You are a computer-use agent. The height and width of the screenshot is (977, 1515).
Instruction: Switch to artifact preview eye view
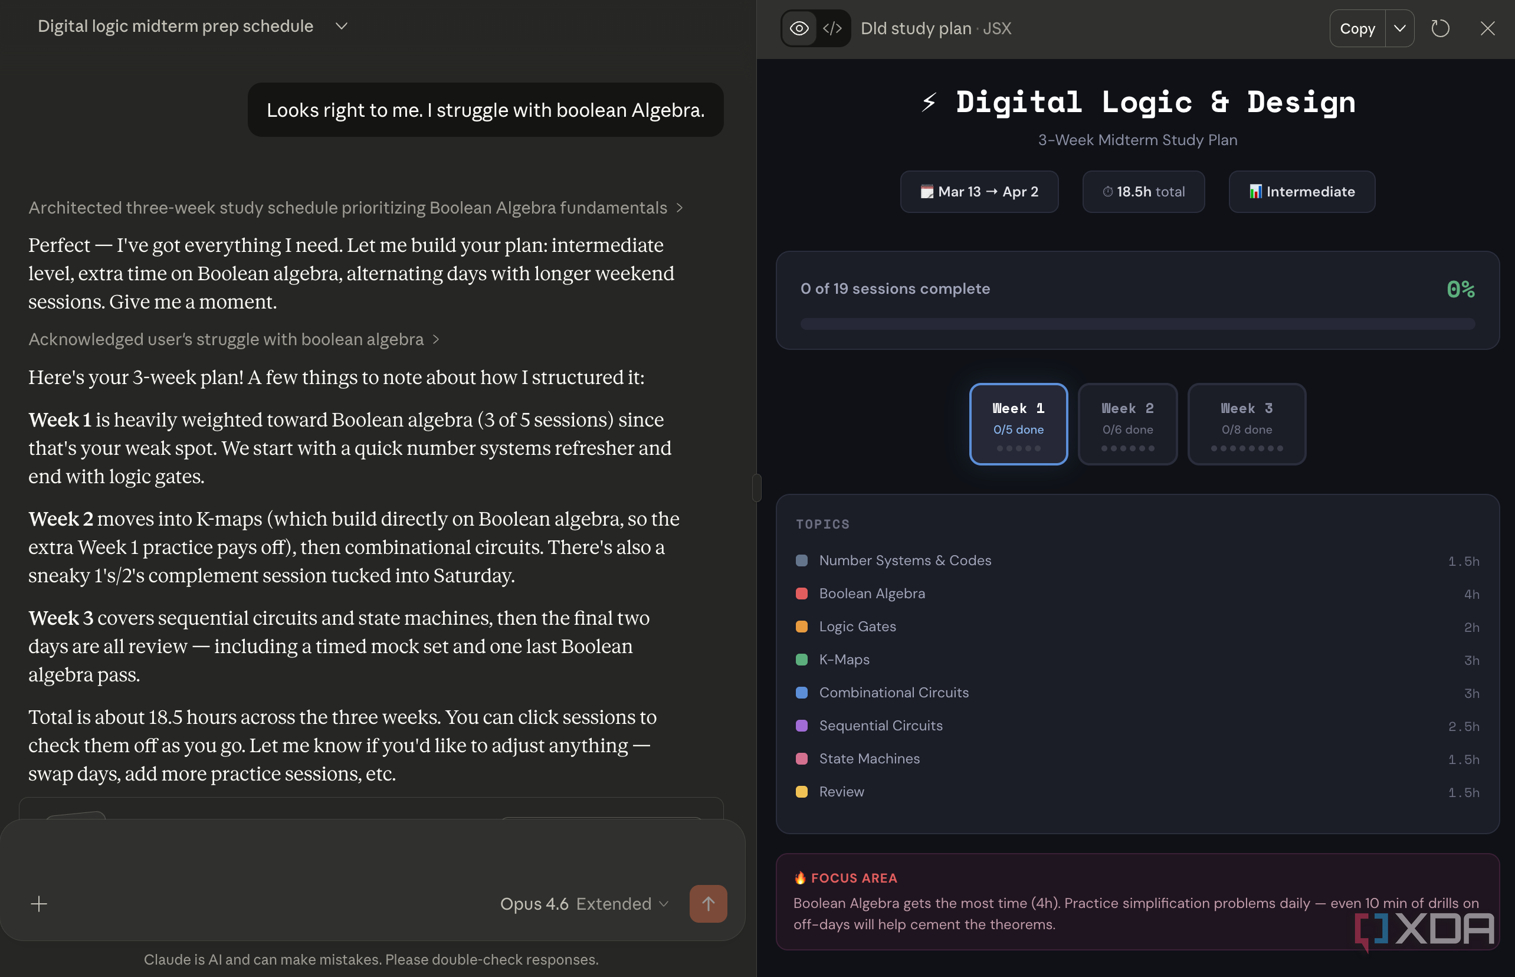tap(799, 28)
